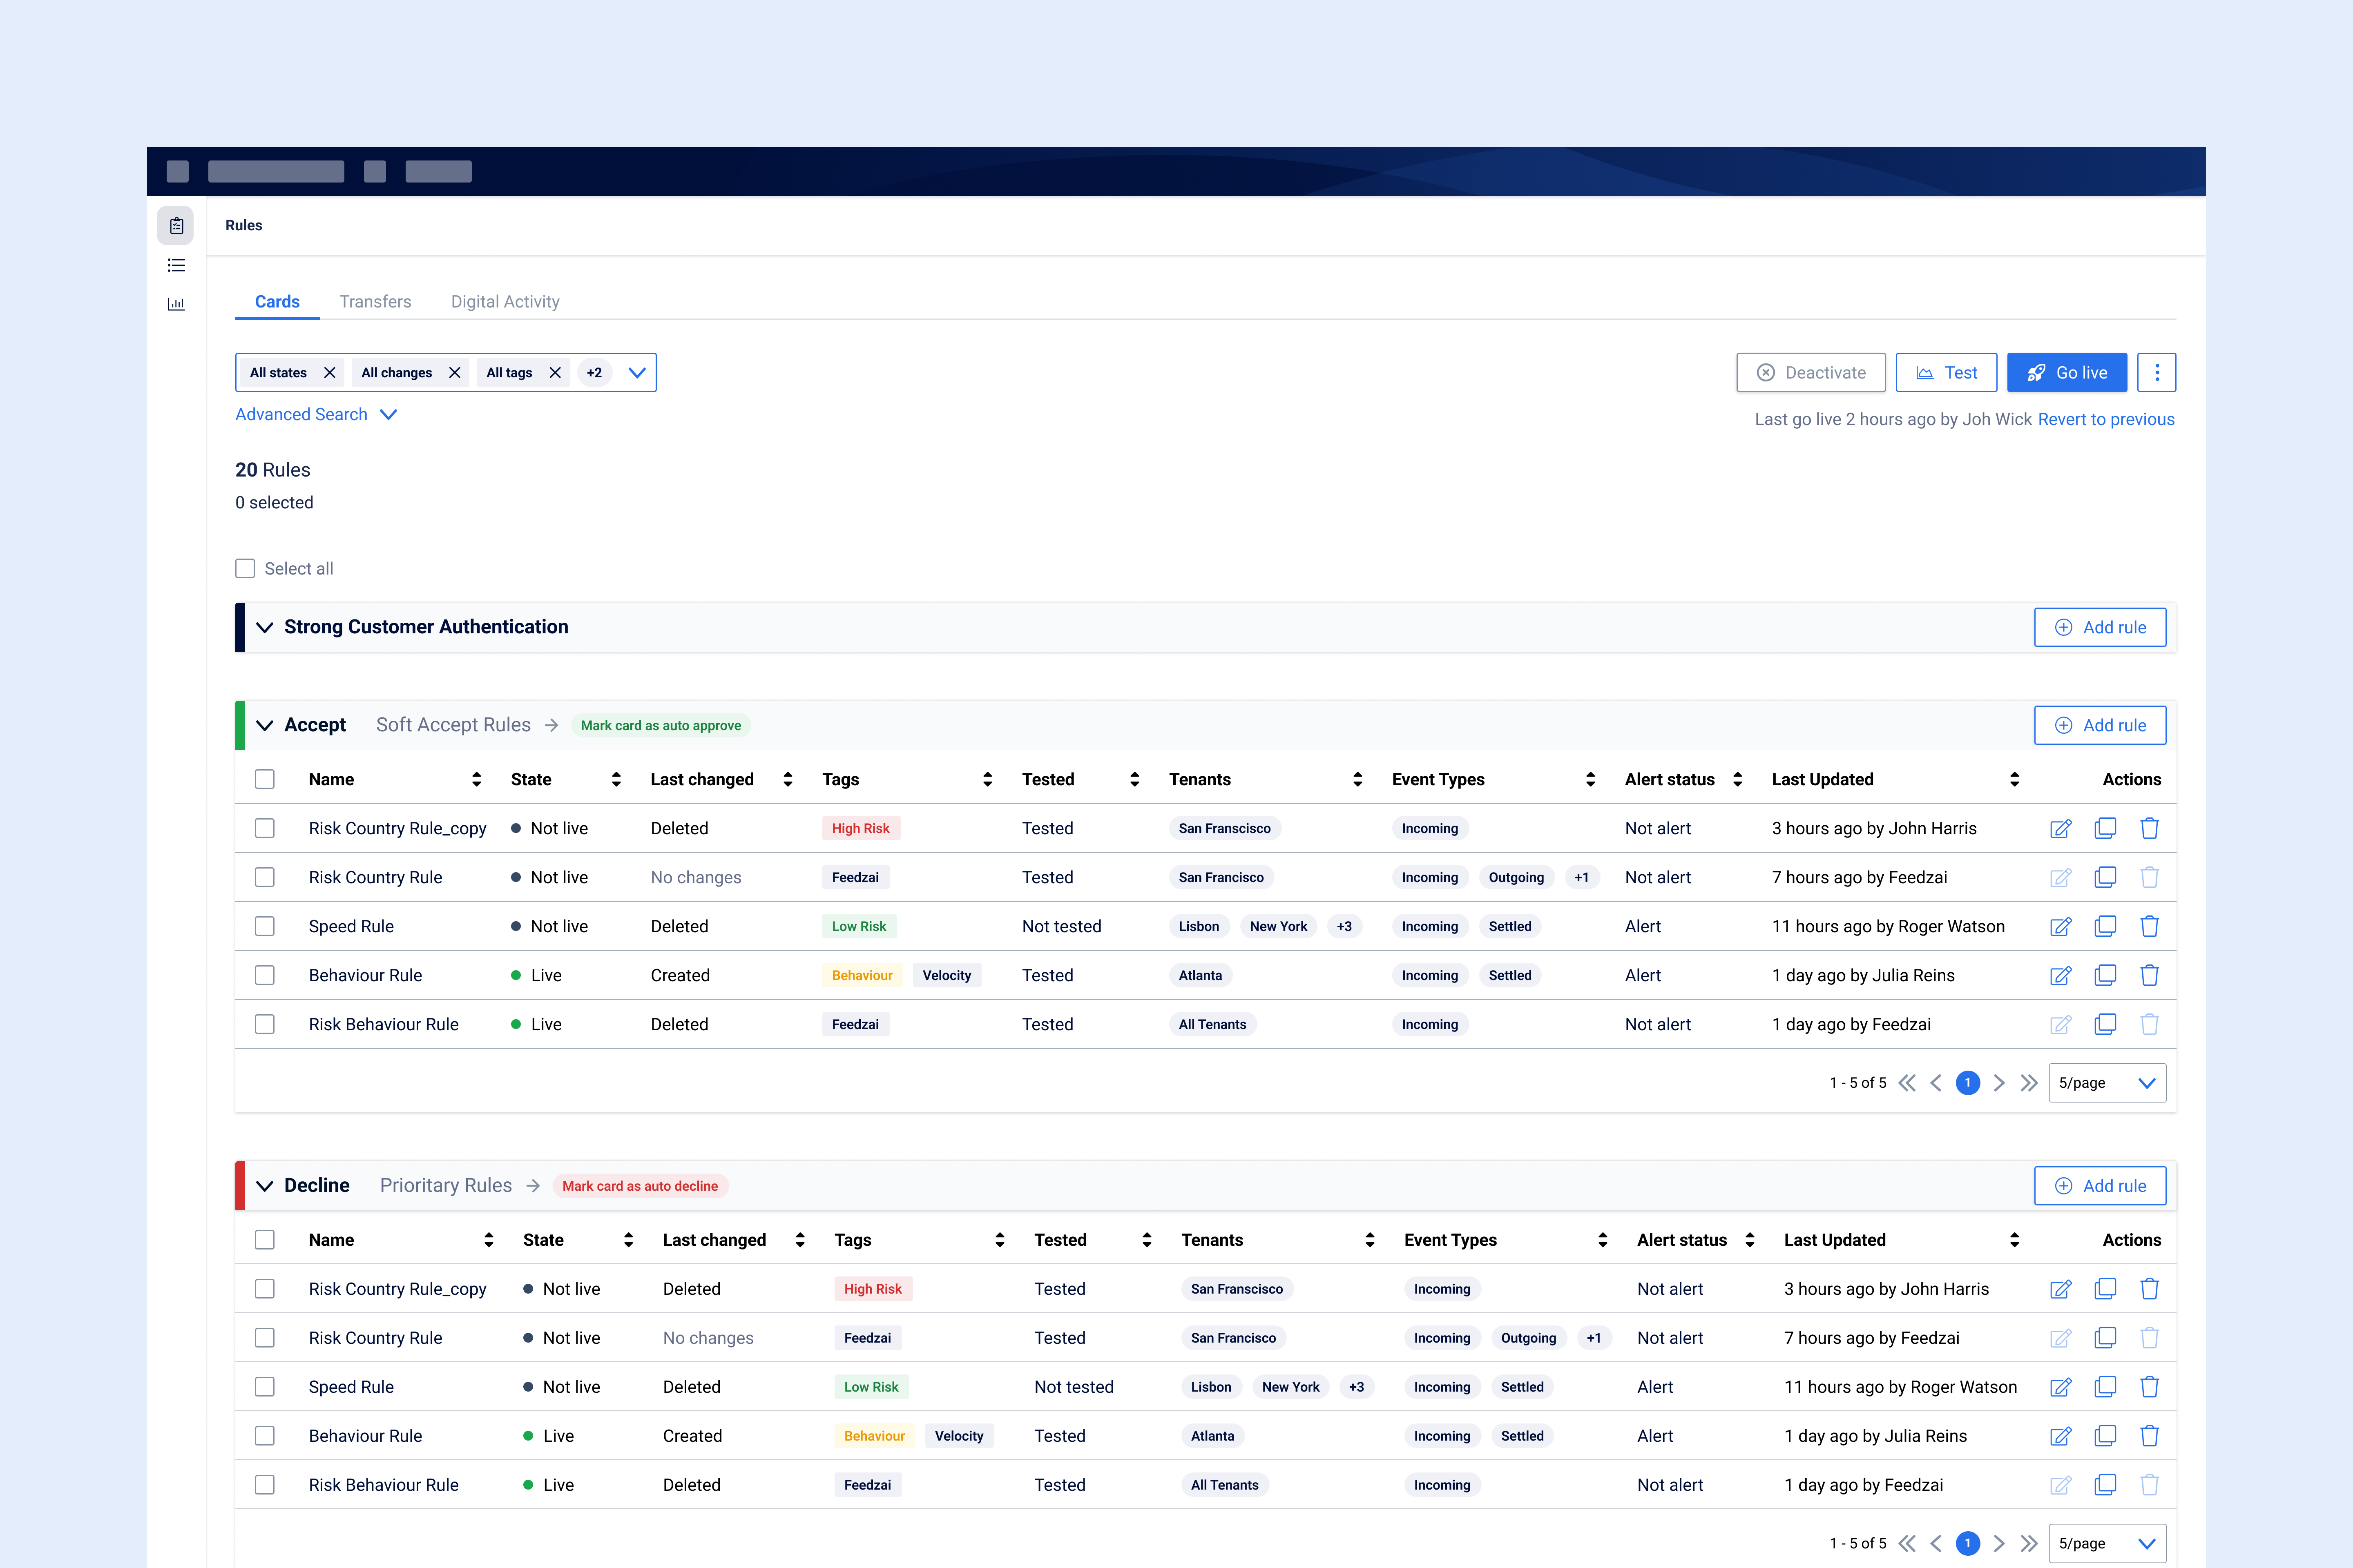The height and width of the screenshot is (1568, 2353).
Task: Select Risk Behaviour Rule row in Accept
Action: pyautogui.click(x=264, y=1024)
